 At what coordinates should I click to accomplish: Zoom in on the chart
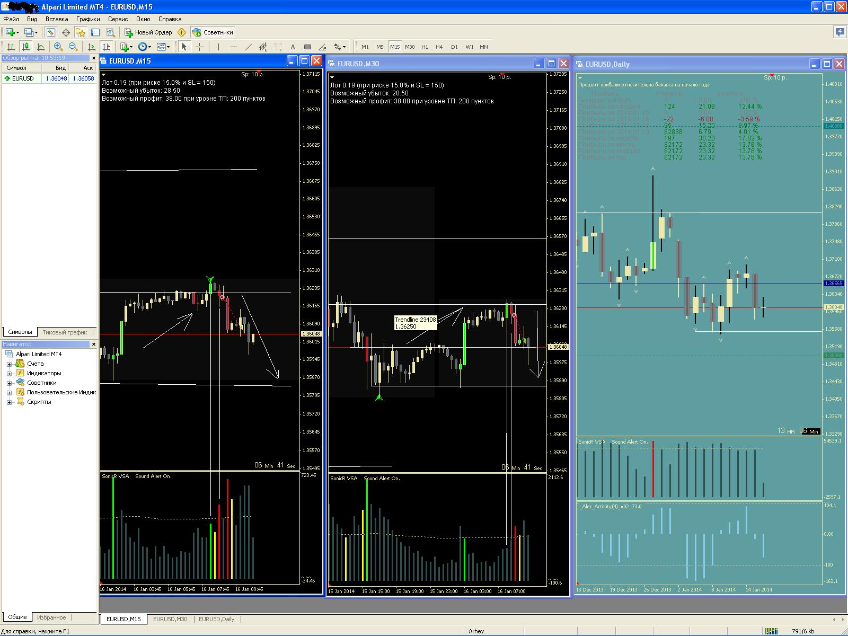tap(58, 47)
